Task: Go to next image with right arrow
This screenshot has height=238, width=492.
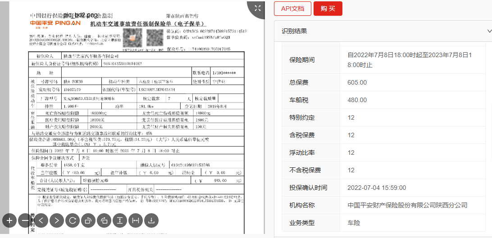Action: [57, 220]
